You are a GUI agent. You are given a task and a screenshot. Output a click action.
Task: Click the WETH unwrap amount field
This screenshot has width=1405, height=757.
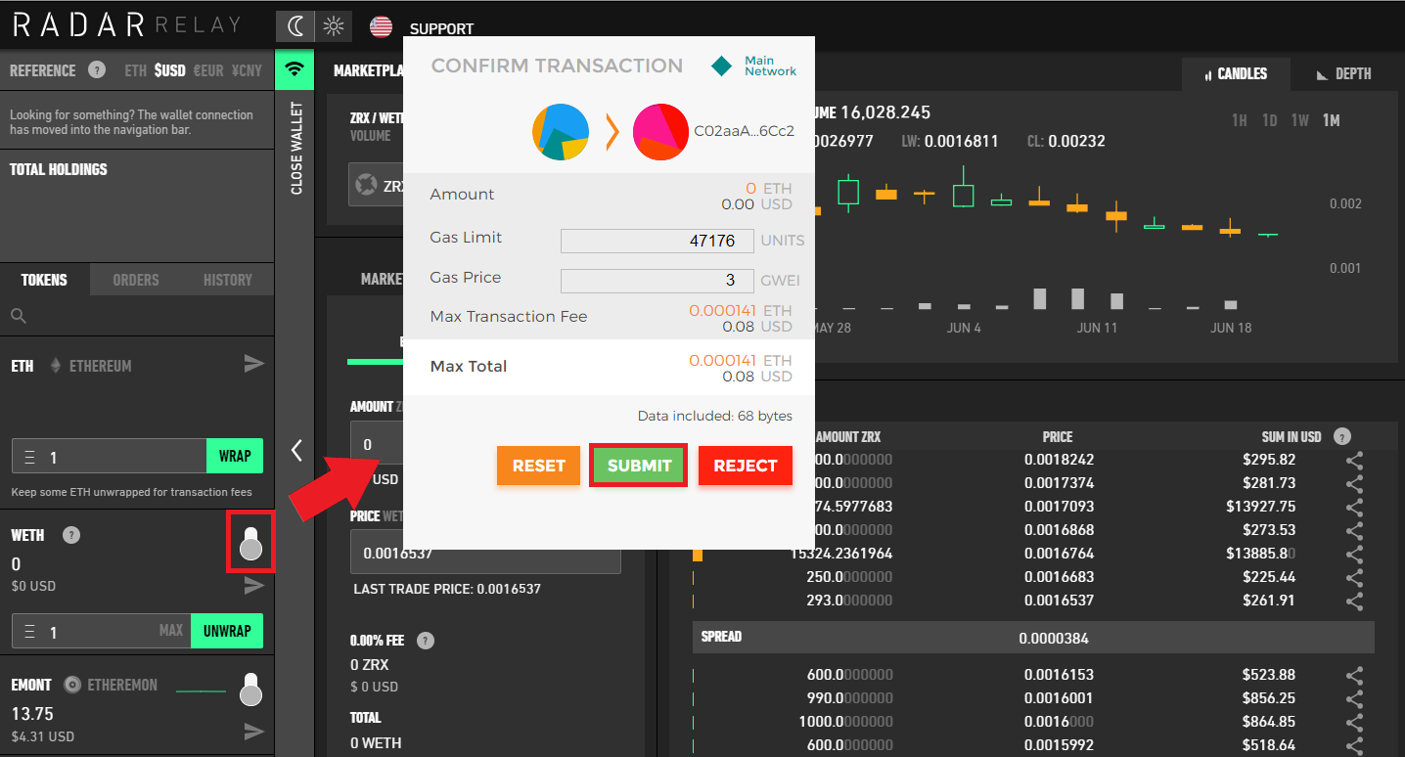(102, 631)
